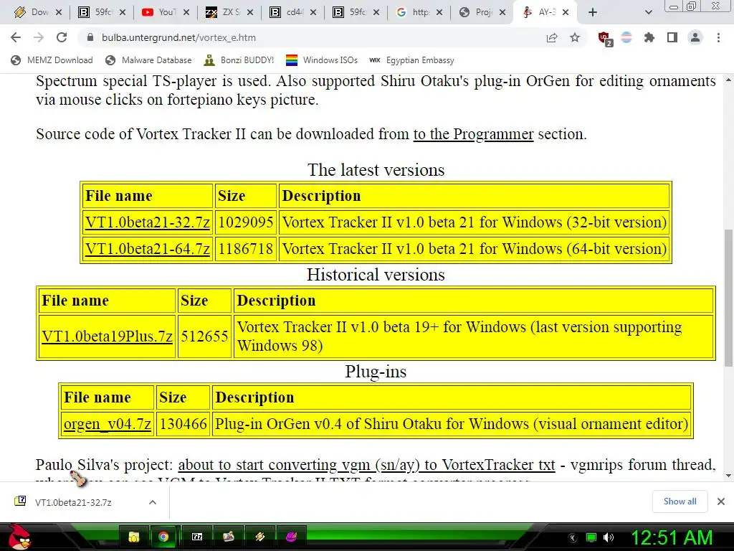734x551 pixels.
Task: Open the Chrome three-dot menu
Action: (718, 37)
